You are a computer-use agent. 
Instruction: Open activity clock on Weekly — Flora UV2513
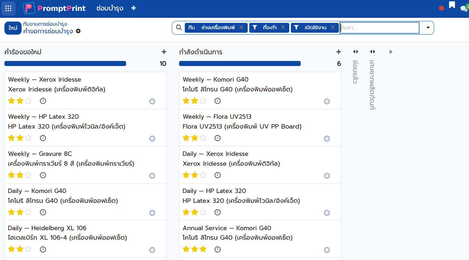[x=218, y=138]
